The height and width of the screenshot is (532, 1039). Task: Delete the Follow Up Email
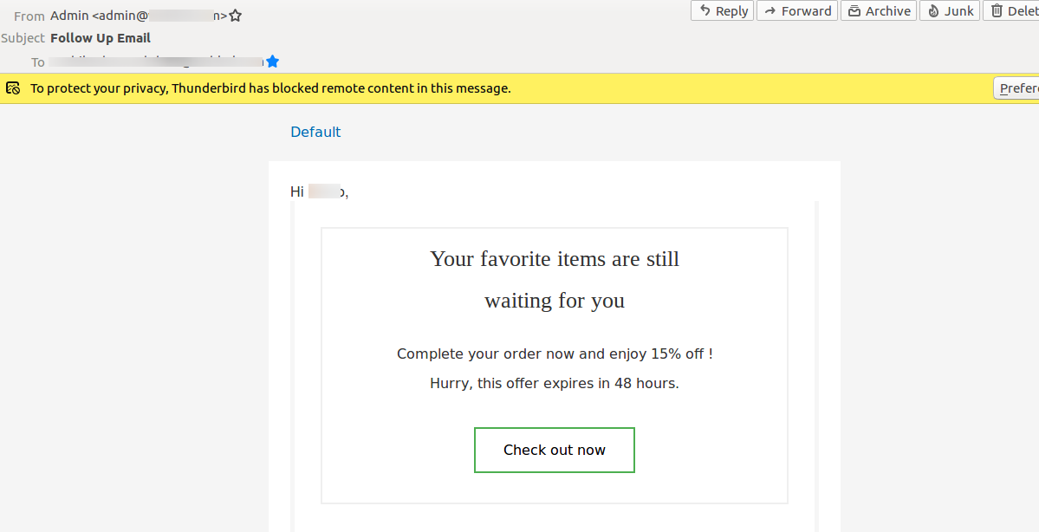pos(1014,10)
